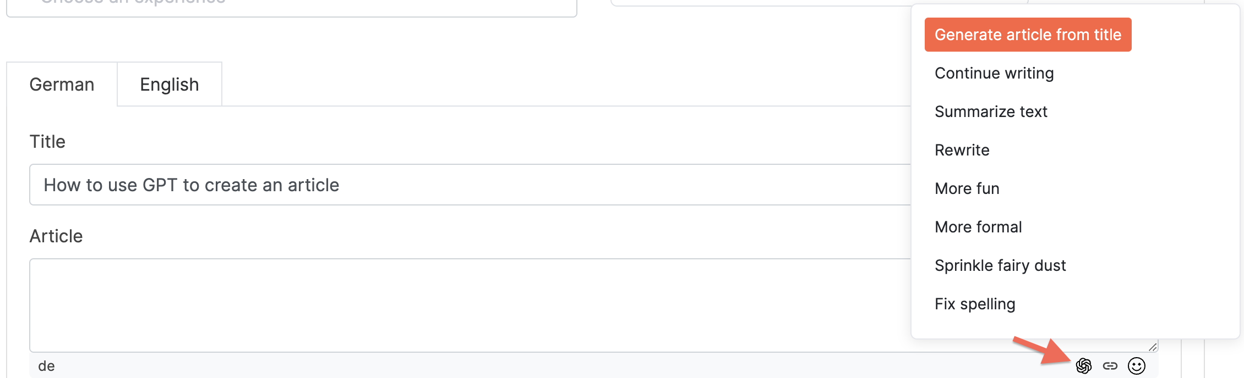
Task: Select Generate article from title
Action: [1028, 35]
